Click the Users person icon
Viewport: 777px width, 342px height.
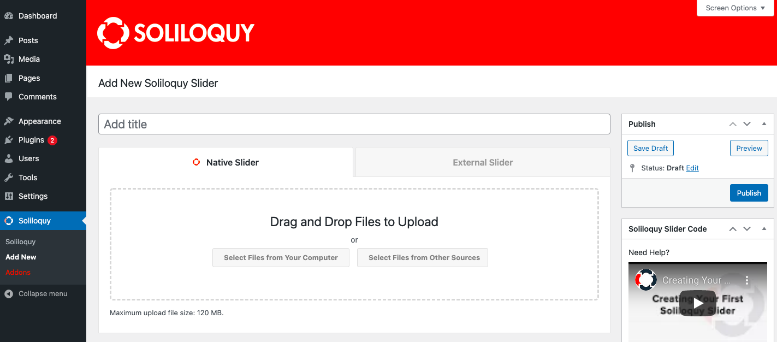pyautogui.click(x=9, y=158)
